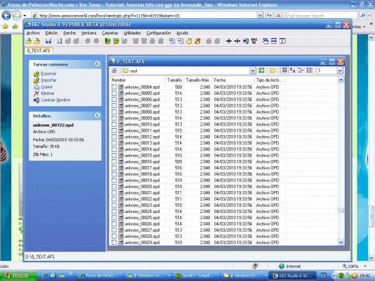
Task: Click the columns view icon in AFS toolbar
Action: 284,70
